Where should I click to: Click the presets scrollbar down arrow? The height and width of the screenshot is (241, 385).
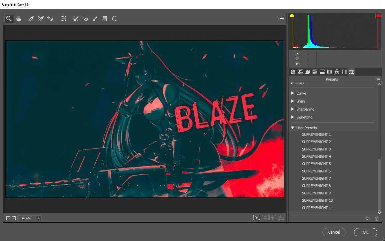(379, 213)
